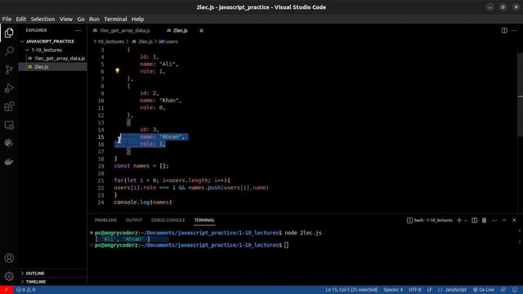
Task: Split the editor to the right
Action: (504, 30)
